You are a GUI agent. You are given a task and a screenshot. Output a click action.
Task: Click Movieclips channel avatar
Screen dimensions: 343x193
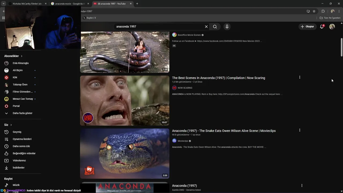click(x=174, y=141)
